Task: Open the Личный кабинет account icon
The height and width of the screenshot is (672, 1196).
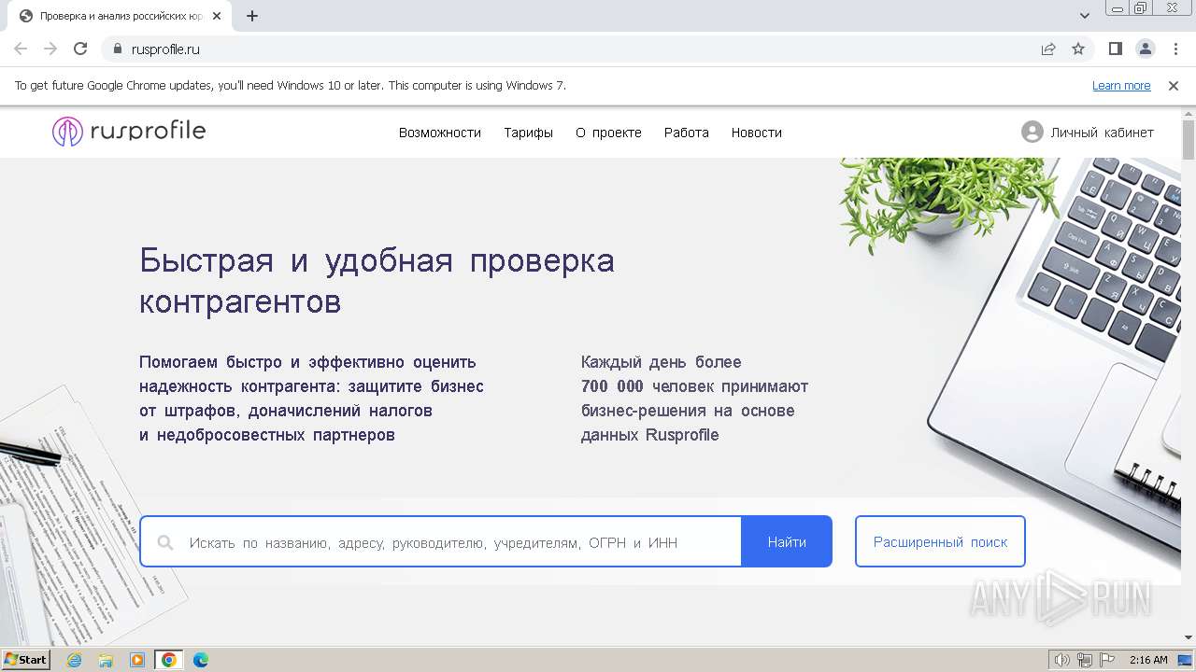Action: point(1032,133)
